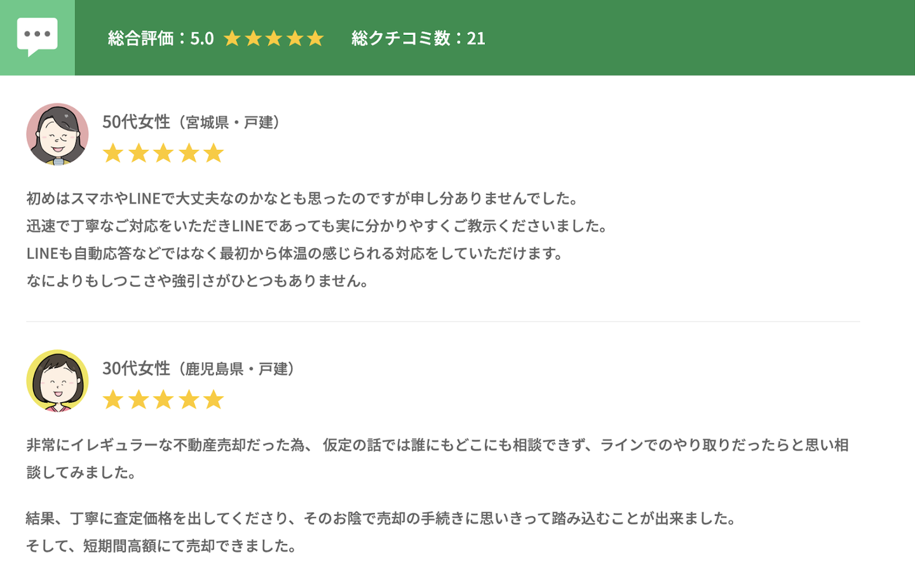Click the paragraph starting with 非常にイレギュラーな不動産売却

point(437,445)
